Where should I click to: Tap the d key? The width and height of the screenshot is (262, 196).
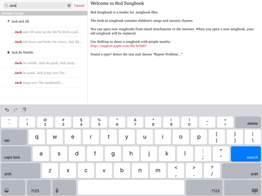click(77, 154)
